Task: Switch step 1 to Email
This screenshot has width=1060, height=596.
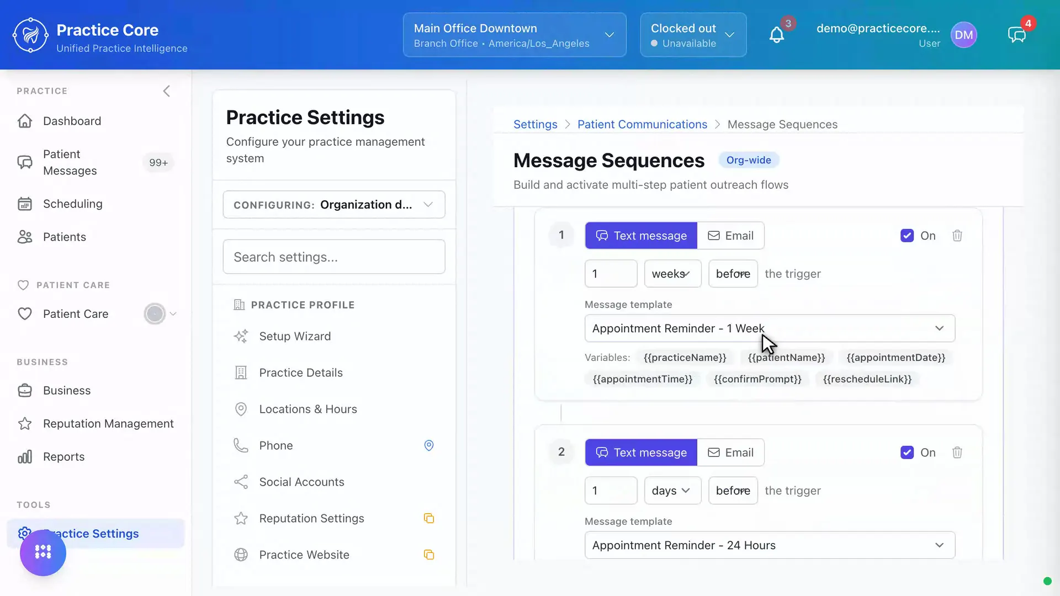Action: [x=730, y=236]
